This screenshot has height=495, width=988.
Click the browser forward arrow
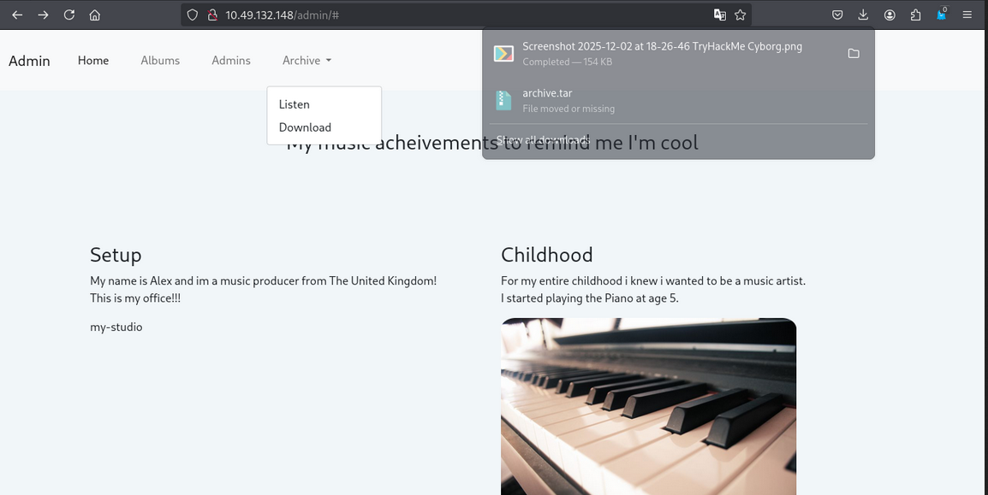pos(43,15)
